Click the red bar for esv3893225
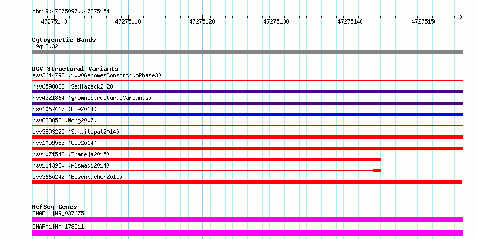Screen dimensions: 478x239 247,137
